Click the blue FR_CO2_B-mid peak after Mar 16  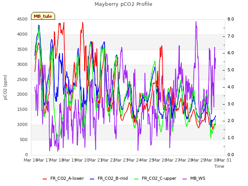tap(39, 25)
